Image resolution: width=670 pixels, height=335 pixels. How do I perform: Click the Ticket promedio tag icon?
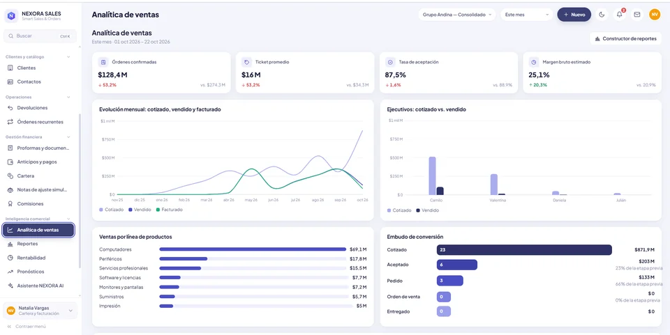click(x=246, y=62)
